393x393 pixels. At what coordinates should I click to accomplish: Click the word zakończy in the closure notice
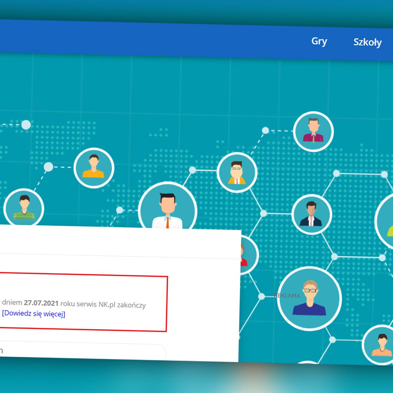(x=131, y=305)
